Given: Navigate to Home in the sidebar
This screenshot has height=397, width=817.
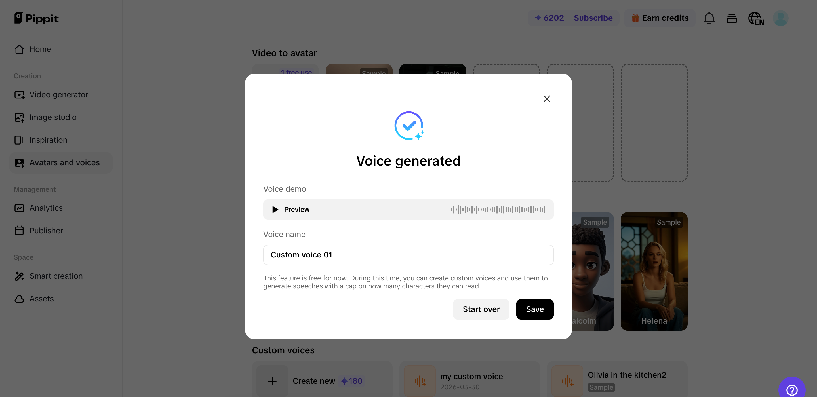Looking at the screenshot, I should [x=40, y=49].
